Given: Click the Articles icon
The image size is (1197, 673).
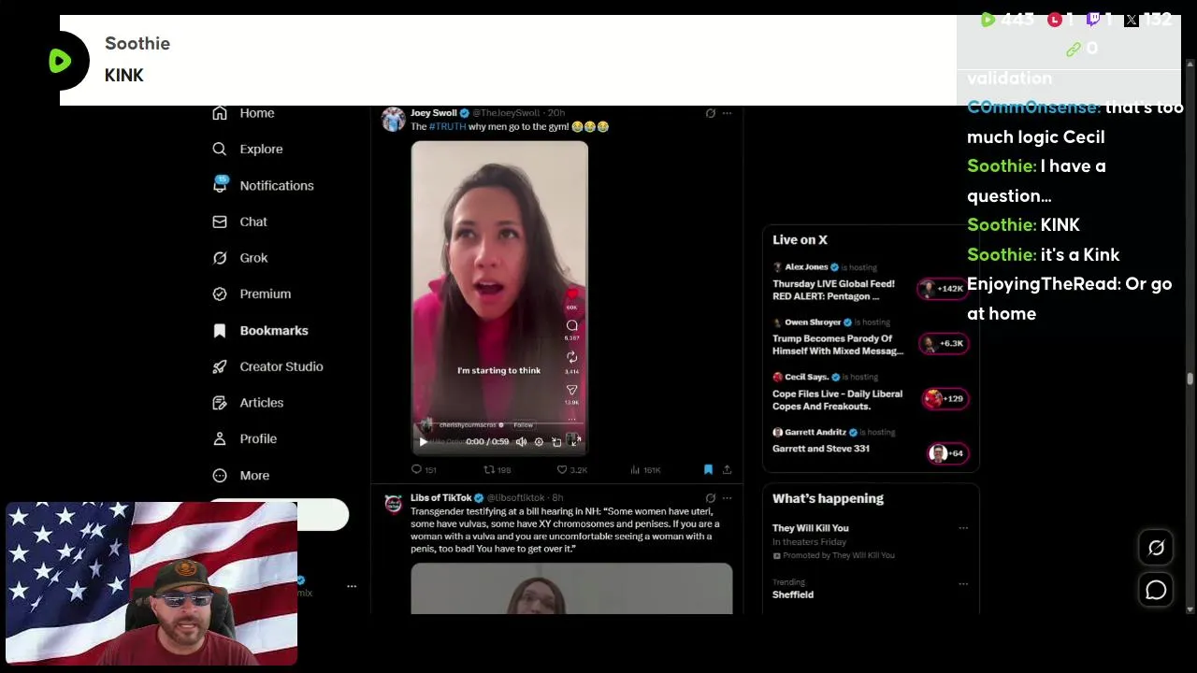Looking at the screenshot, I should coord(220,403).
